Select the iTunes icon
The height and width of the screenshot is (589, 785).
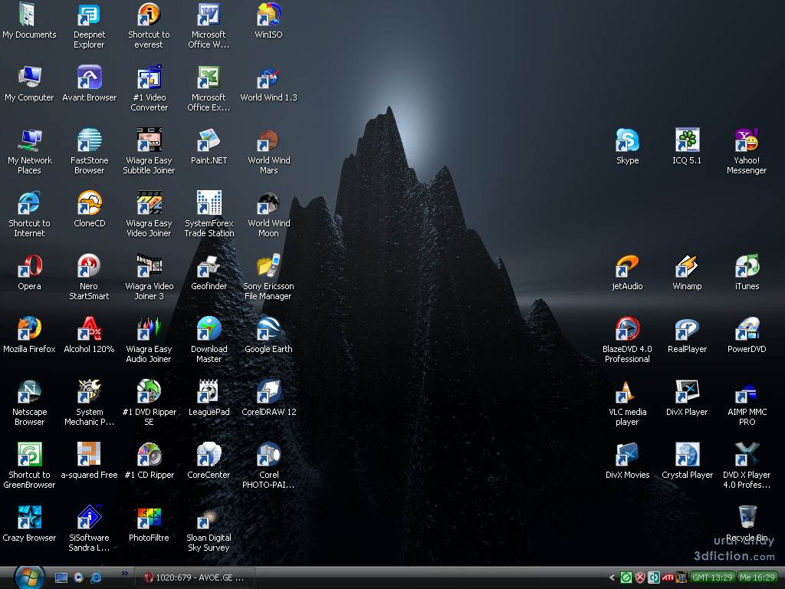point(747,266)
